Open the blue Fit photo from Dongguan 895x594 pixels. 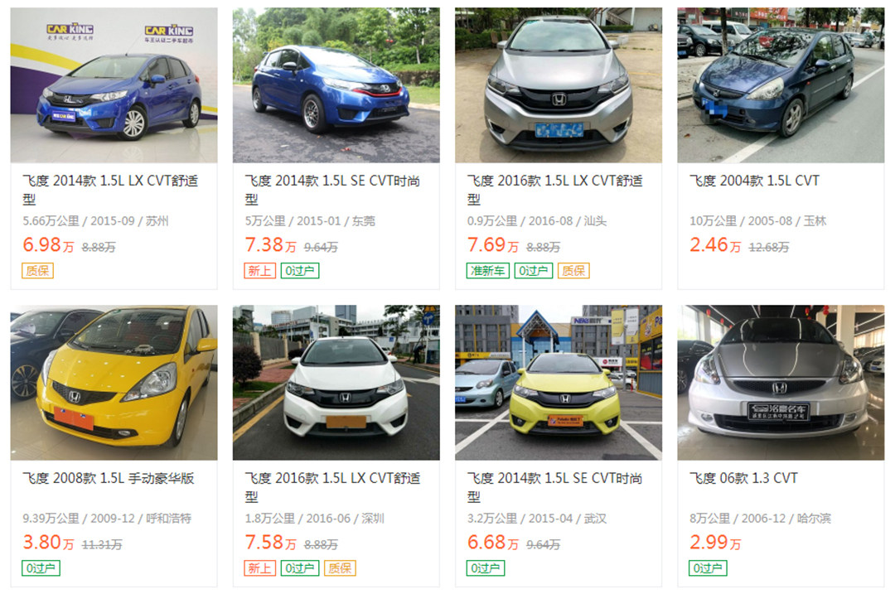pyautogui.click(x=336, y=85)
